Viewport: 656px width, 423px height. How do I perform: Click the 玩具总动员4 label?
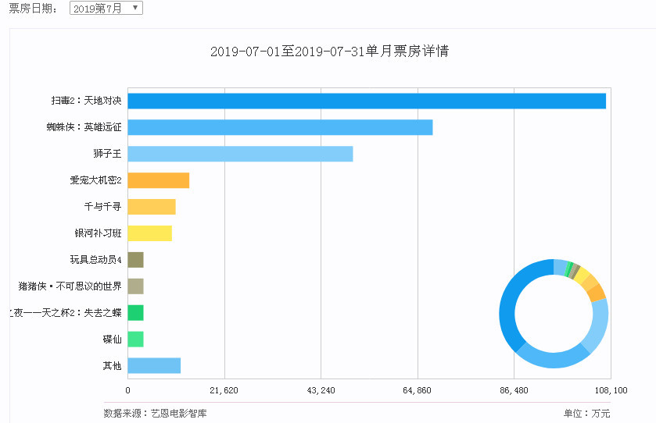coord(96,260)
